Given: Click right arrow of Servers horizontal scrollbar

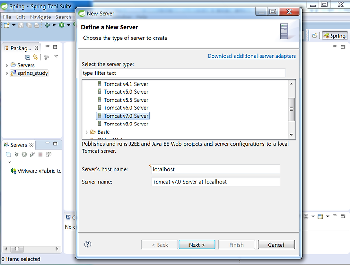Looking at the screenshot, I should [57, 249].
